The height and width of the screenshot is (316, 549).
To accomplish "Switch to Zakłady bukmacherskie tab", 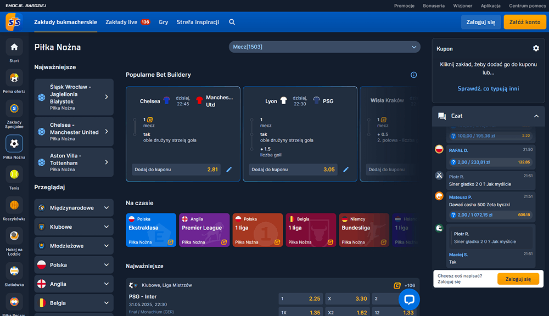I will pyautogui.click(x=65, y=22).
